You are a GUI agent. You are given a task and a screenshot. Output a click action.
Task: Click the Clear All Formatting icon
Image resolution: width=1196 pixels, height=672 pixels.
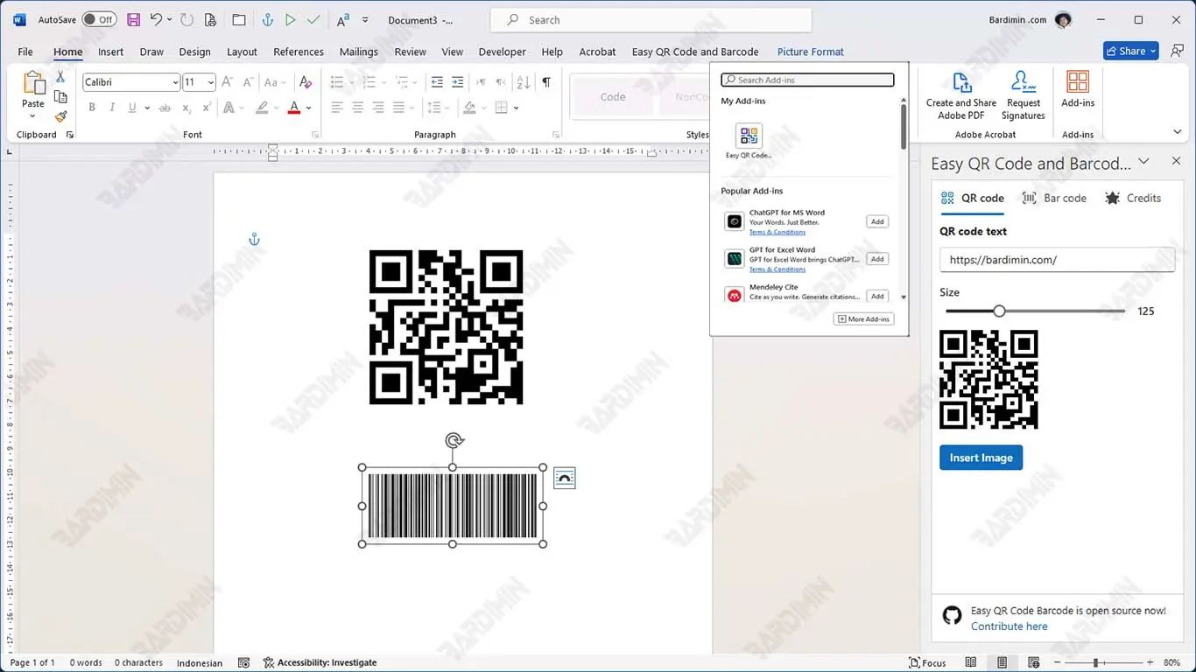pyautogui.click(x=306, y=82)
